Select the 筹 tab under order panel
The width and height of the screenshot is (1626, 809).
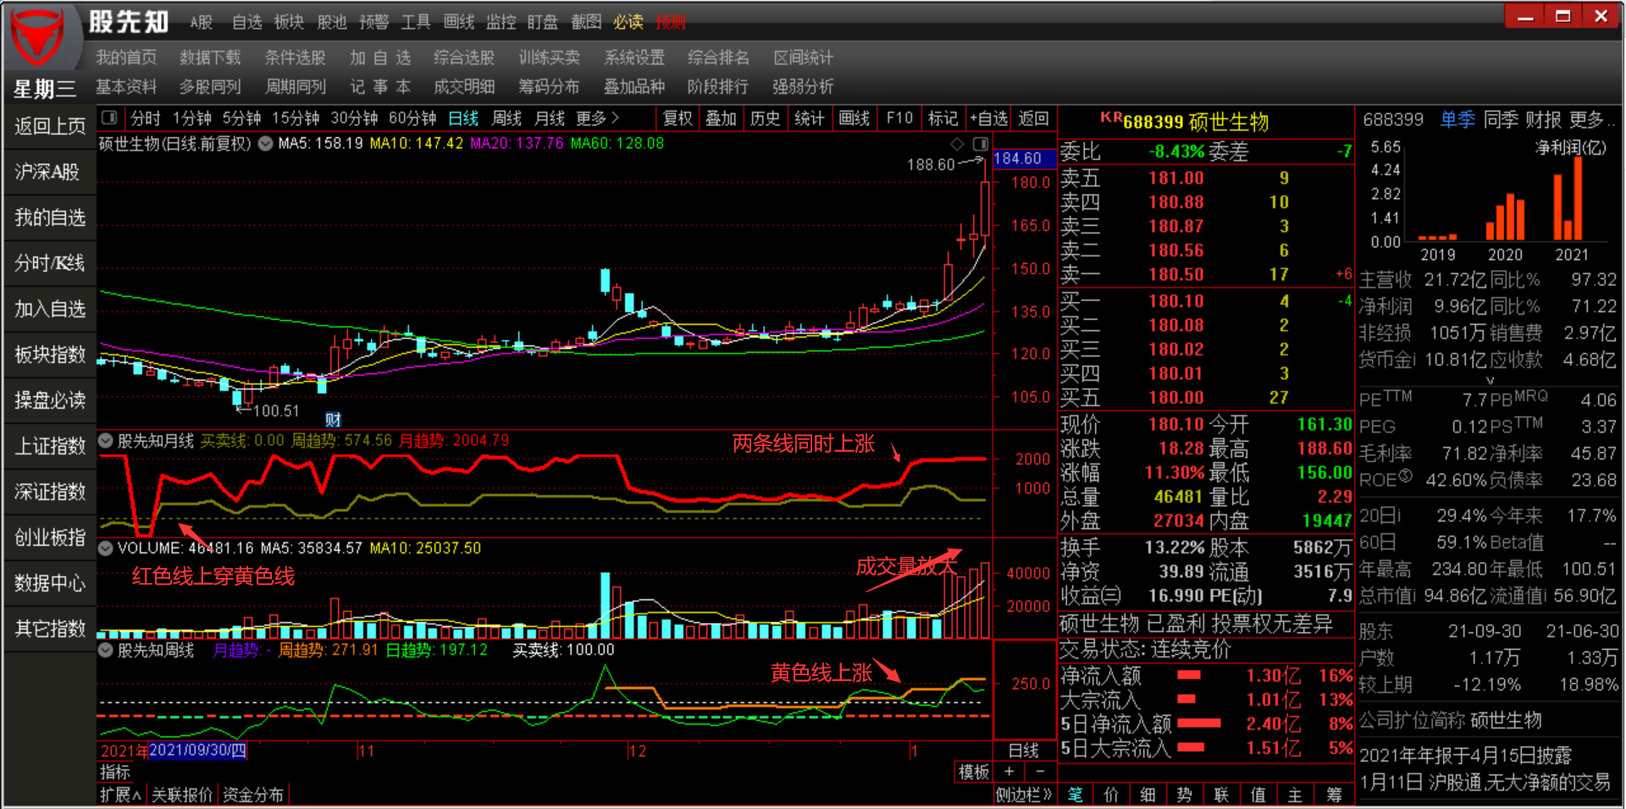pos(1334,795)
